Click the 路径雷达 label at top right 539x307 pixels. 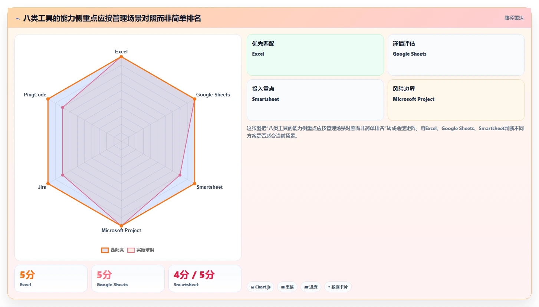pos(514,18)
